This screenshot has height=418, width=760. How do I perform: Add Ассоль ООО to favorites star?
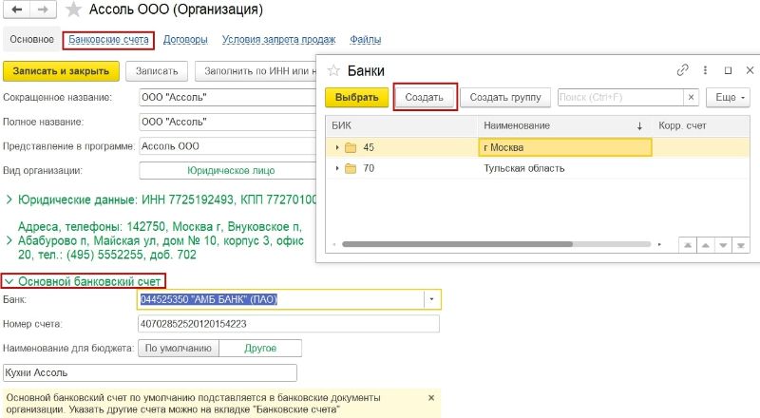[x=73, y=9]
